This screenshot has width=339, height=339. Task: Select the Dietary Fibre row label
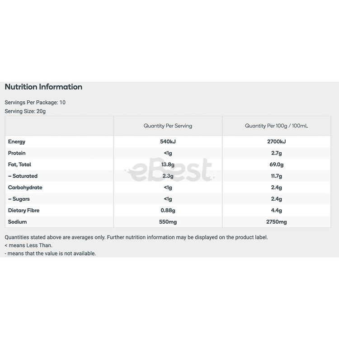click(24, 211)
